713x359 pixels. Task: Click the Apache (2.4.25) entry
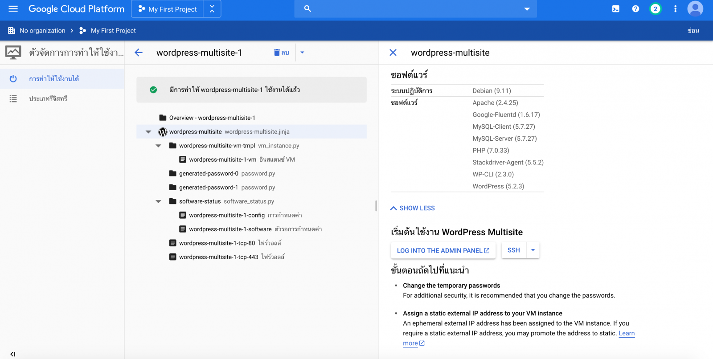(x=495, y=103)
